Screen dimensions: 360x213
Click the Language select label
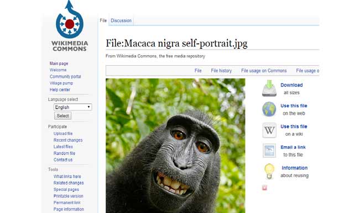[63, 99]
